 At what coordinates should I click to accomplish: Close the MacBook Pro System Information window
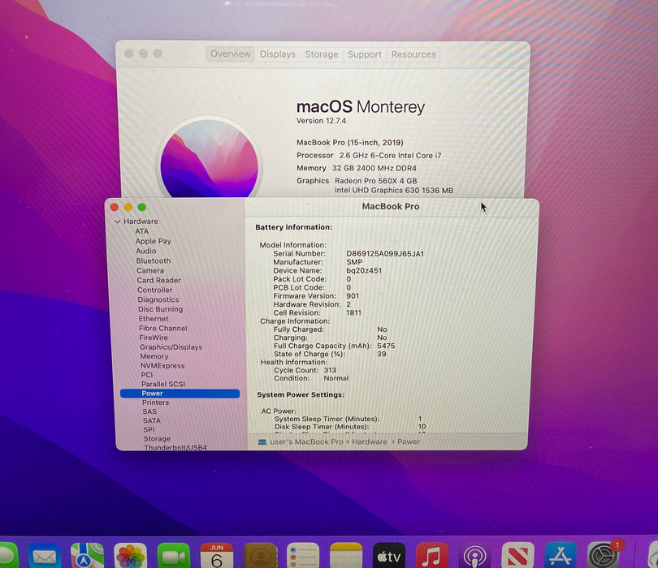click(x=115, y=207)
